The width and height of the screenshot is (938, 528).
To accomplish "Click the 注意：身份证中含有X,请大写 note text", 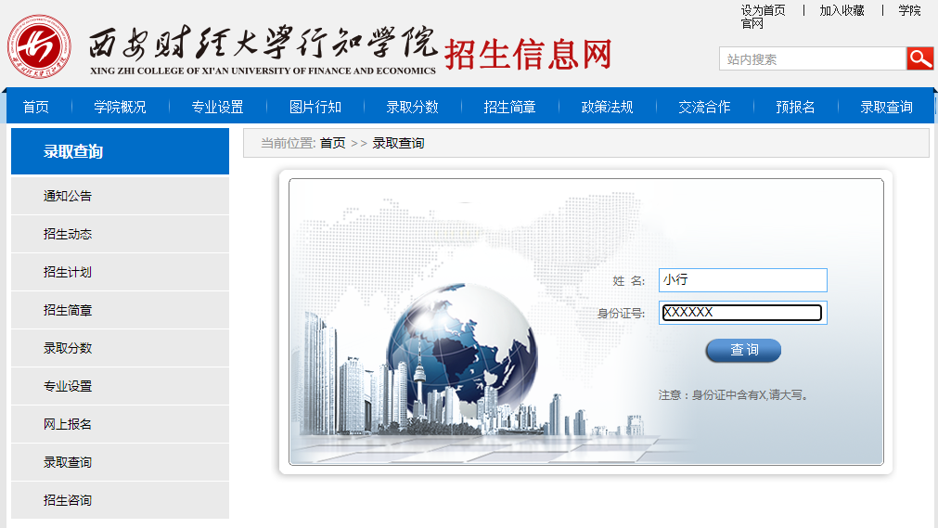I will (733, 395).
